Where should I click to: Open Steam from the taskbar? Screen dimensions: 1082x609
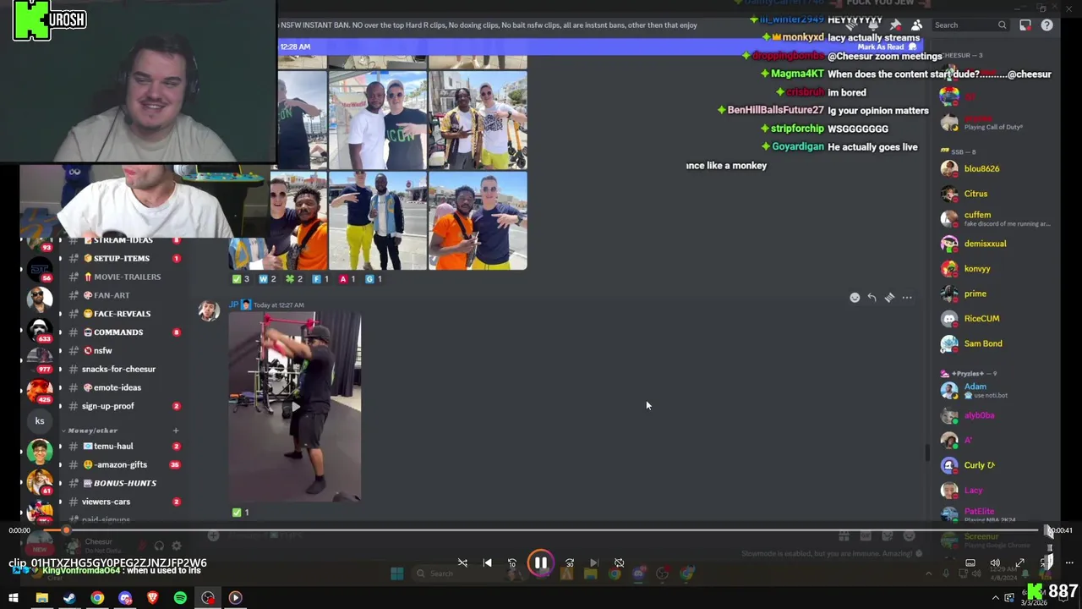(x=69, y=598)
